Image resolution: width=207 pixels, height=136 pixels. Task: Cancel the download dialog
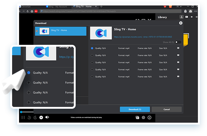[x=167, y=109]
